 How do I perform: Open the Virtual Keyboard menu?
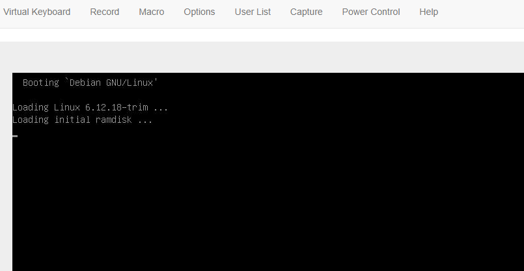[36, 12]
